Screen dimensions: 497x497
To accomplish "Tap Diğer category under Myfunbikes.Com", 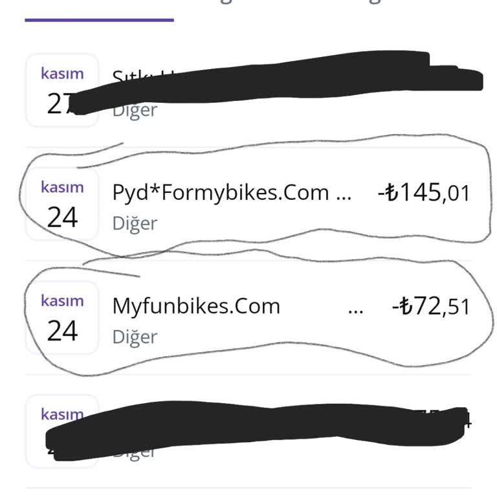I will pos(135,337).
